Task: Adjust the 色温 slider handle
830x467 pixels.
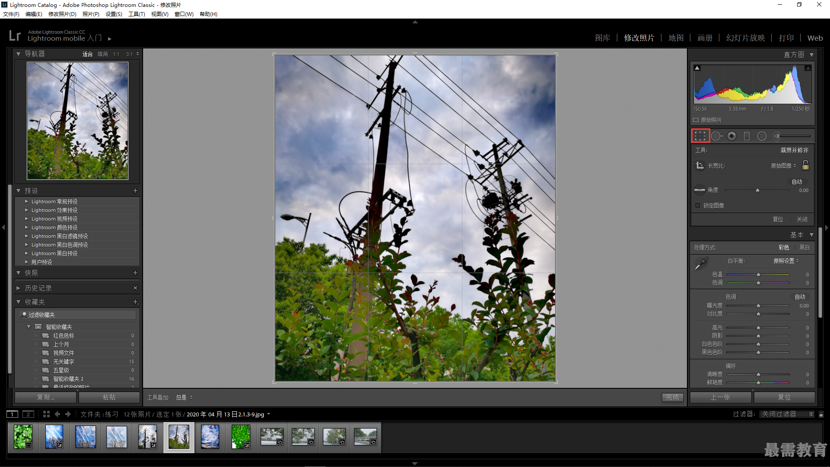Action: click(x=758, y=275)
